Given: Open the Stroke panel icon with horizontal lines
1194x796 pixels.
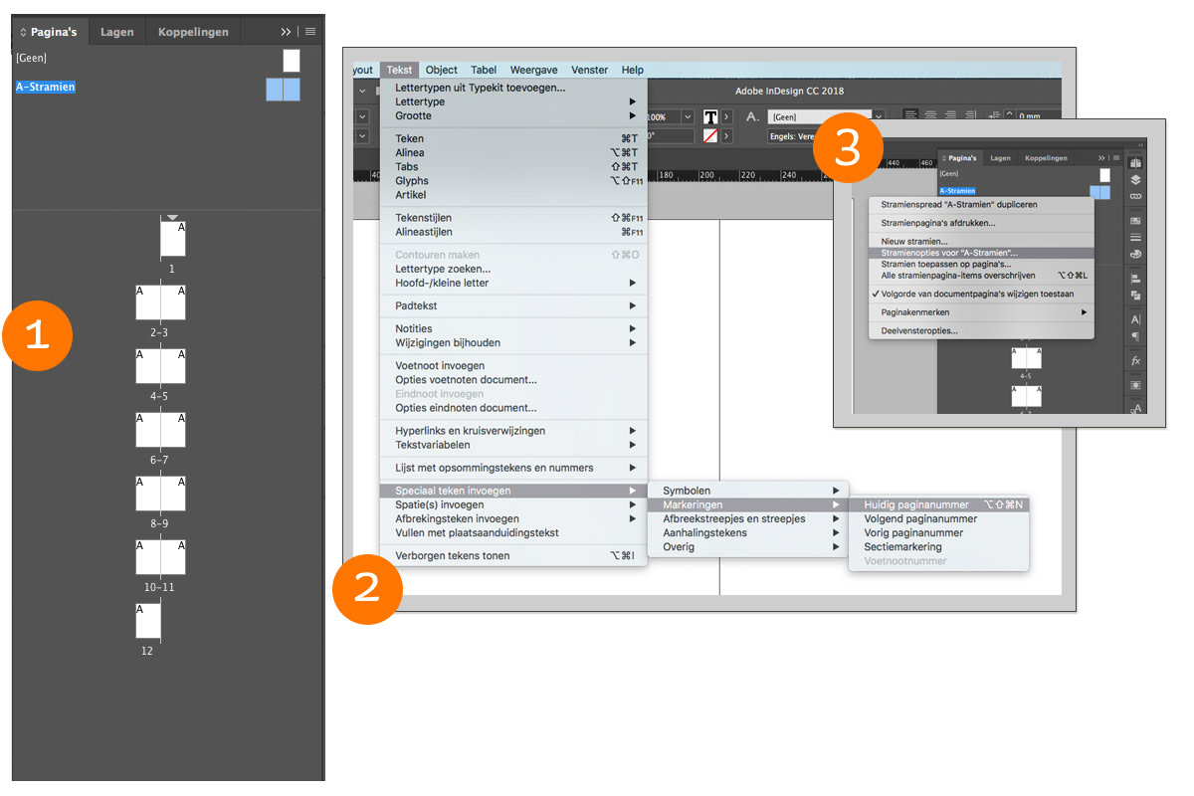Looking at the screenshot, I should pos(1135,237).
